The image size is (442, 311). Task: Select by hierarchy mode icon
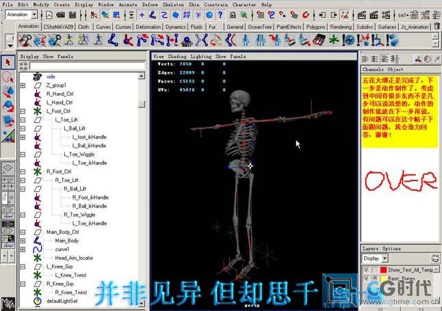pos(94,15)
